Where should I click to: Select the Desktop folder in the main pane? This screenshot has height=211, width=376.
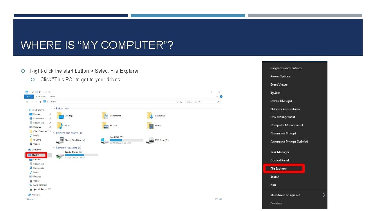click(65, 116)
